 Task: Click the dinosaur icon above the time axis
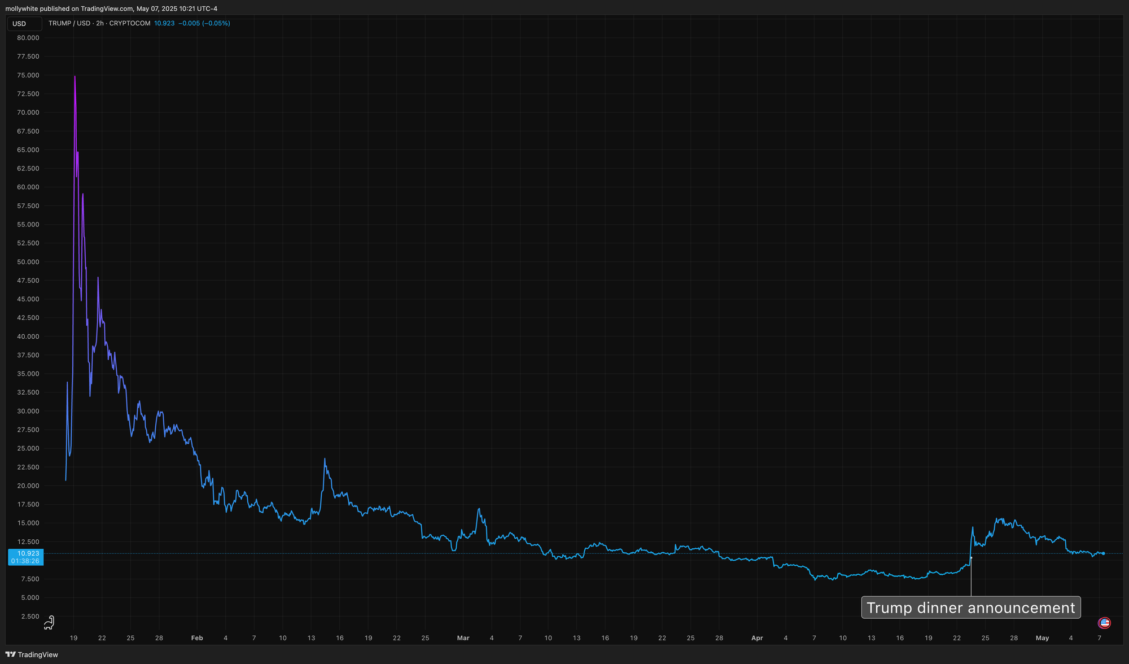point(49,623)
